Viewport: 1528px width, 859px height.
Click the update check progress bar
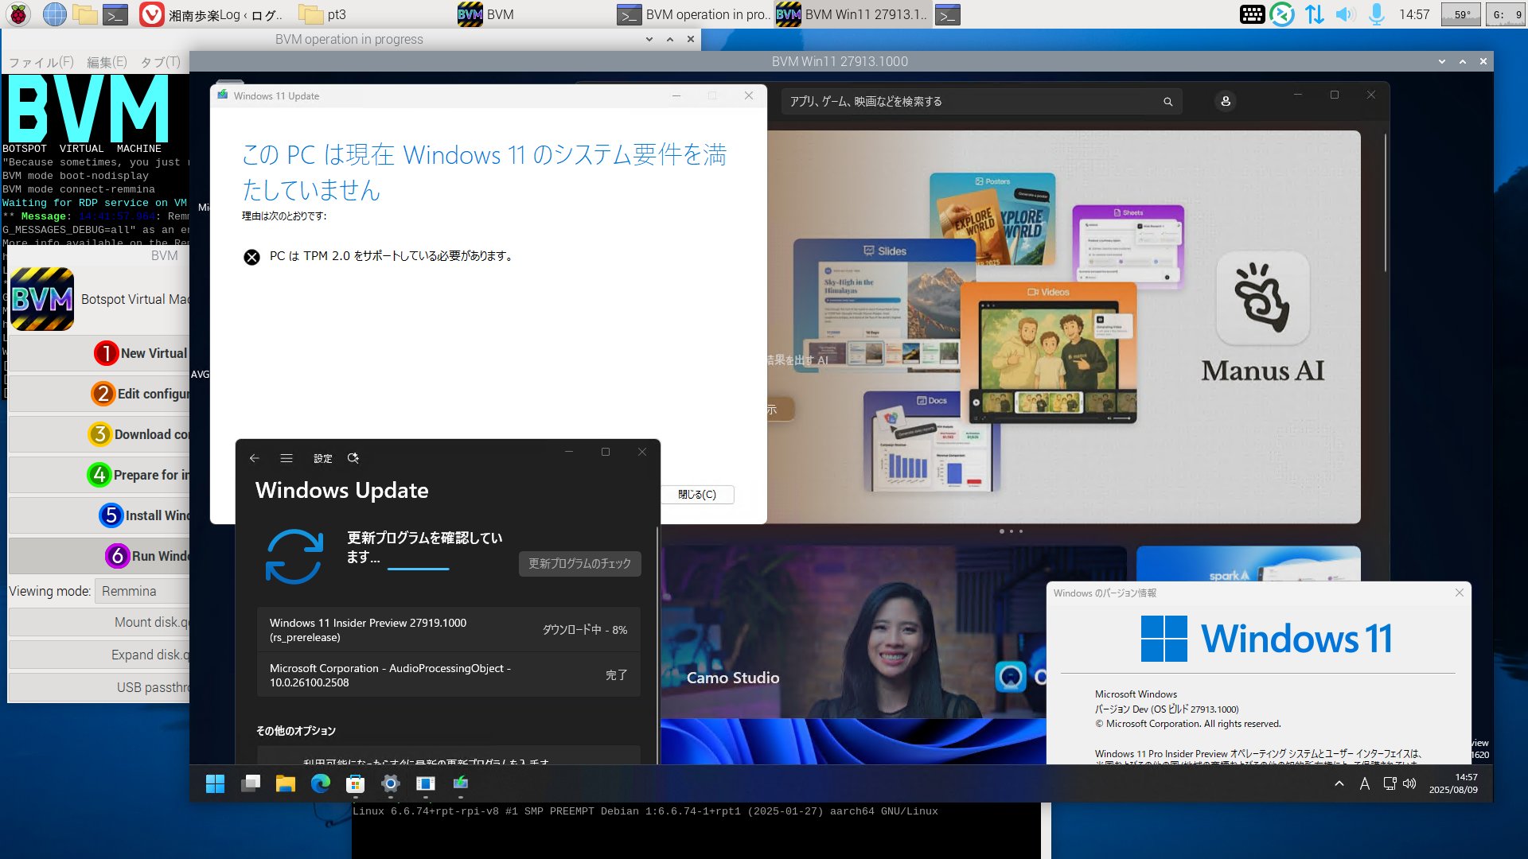pos(419,569)
